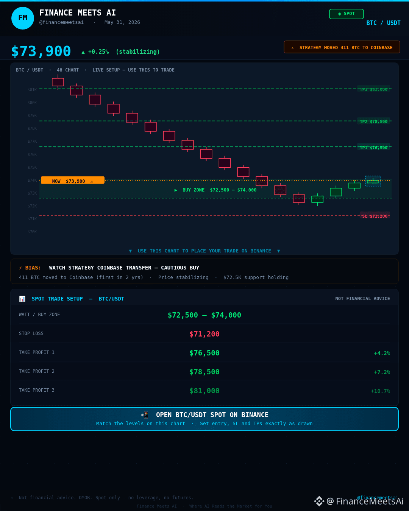Click the TP1 $76,500 chart level label
Screen dimensions: 409x511
[373, 148]
